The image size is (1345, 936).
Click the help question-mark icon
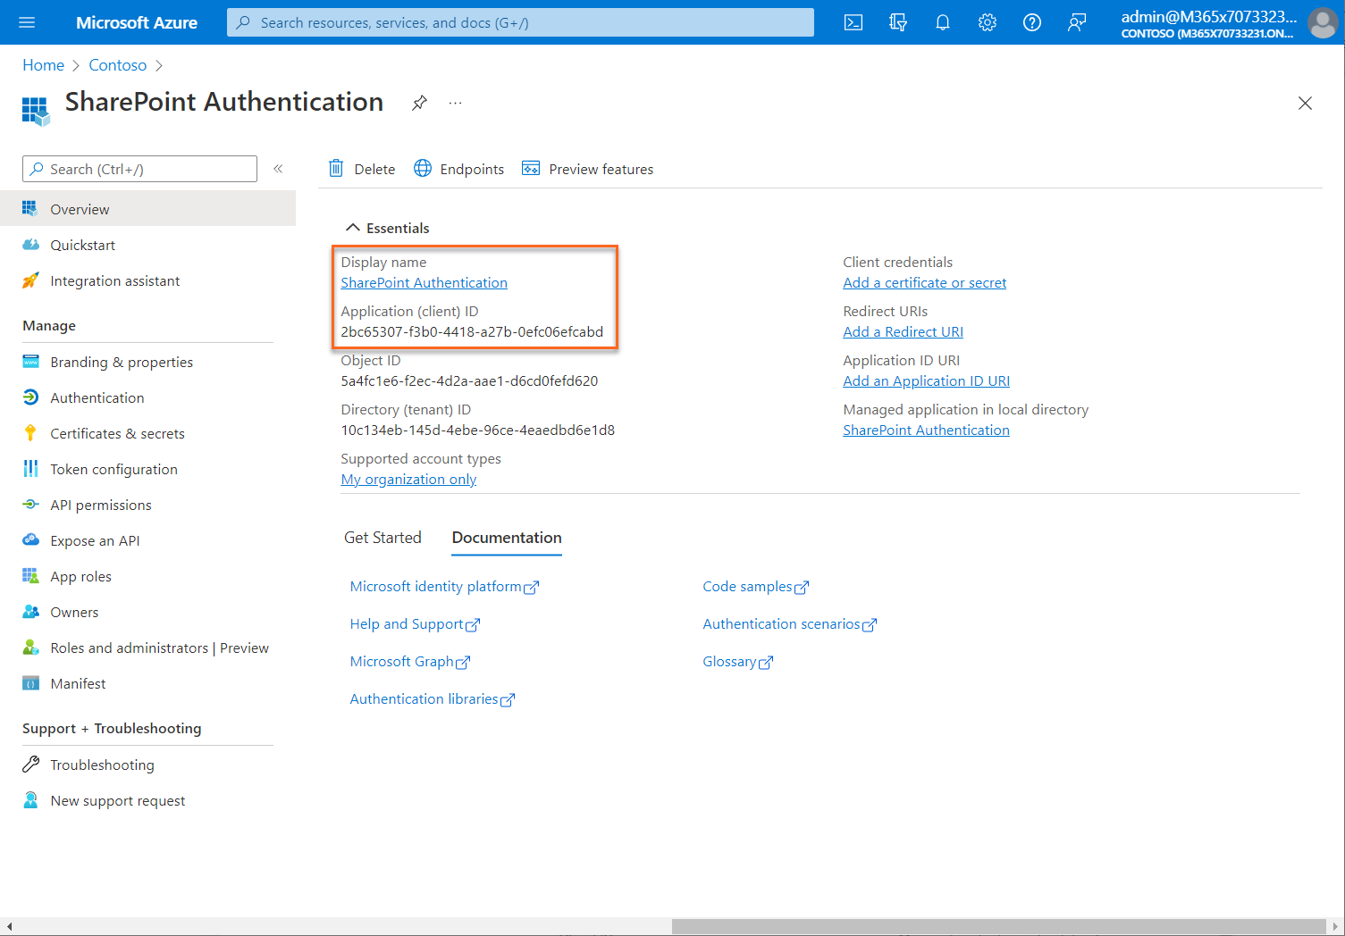(x=1032, y=22)
